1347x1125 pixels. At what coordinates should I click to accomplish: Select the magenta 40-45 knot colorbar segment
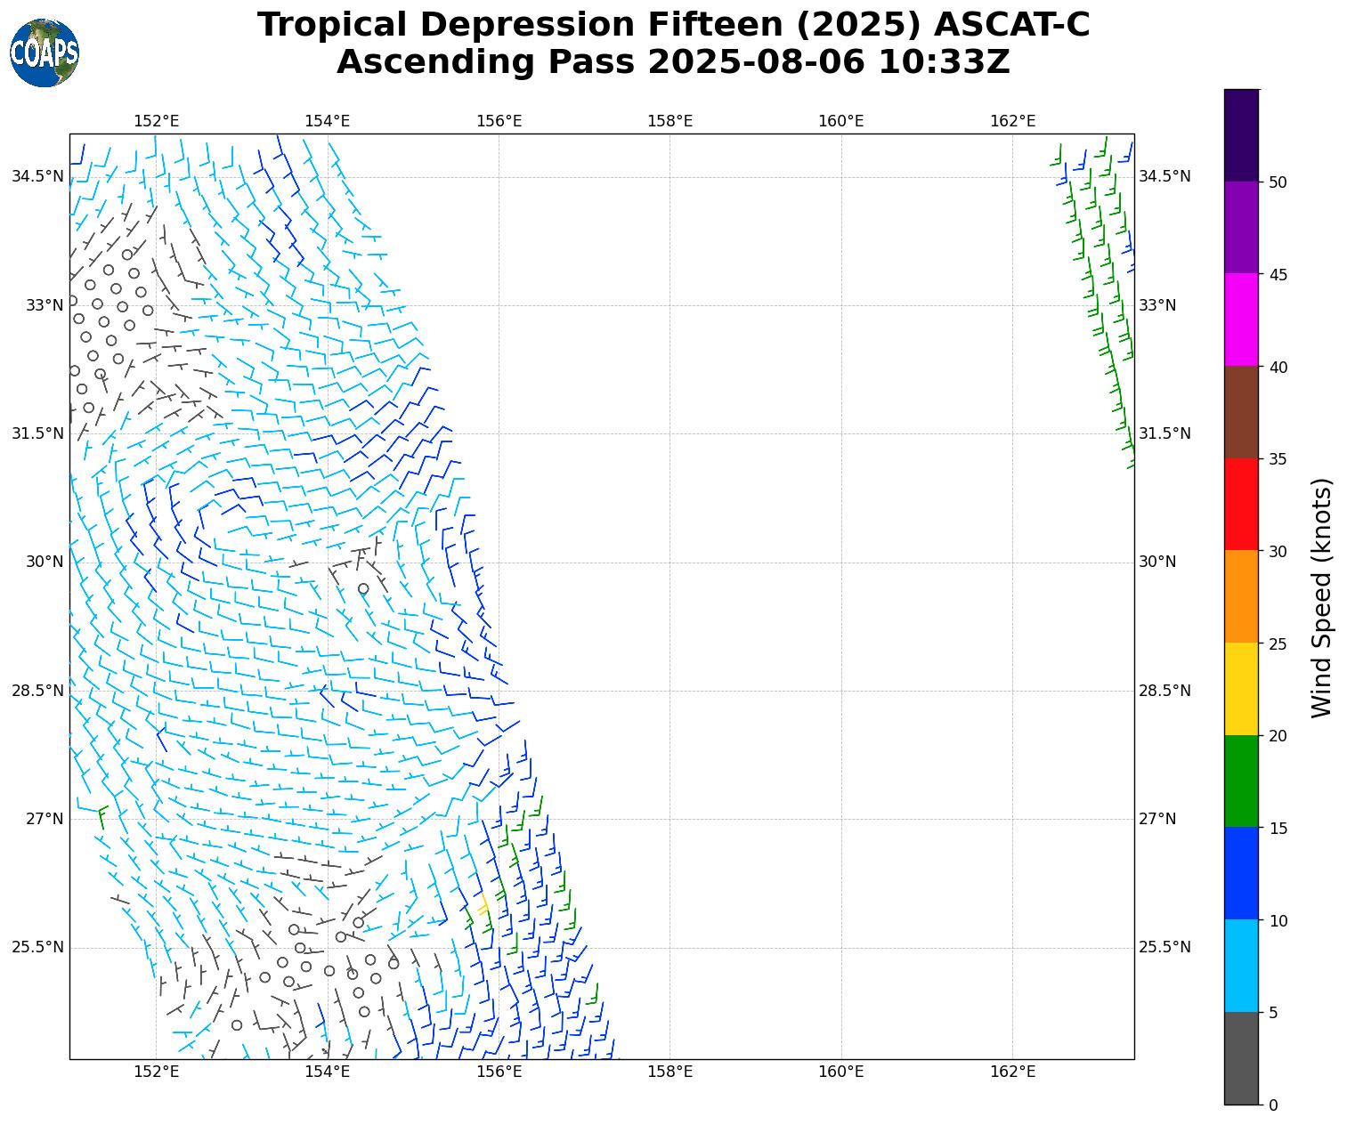[1241, 320]
